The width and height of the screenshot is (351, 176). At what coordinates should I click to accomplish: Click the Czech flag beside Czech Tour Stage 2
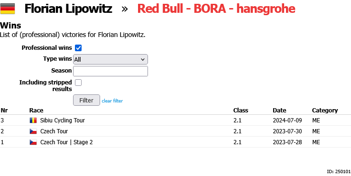pyautogui.click(x=33, y=142)
